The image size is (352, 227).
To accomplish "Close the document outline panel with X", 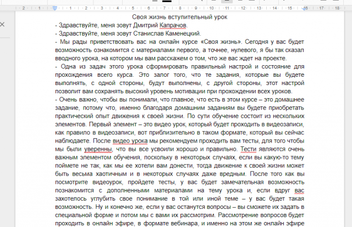I will pos(2,25).
